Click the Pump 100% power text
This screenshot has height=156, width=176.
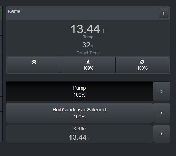pos(79,95)
